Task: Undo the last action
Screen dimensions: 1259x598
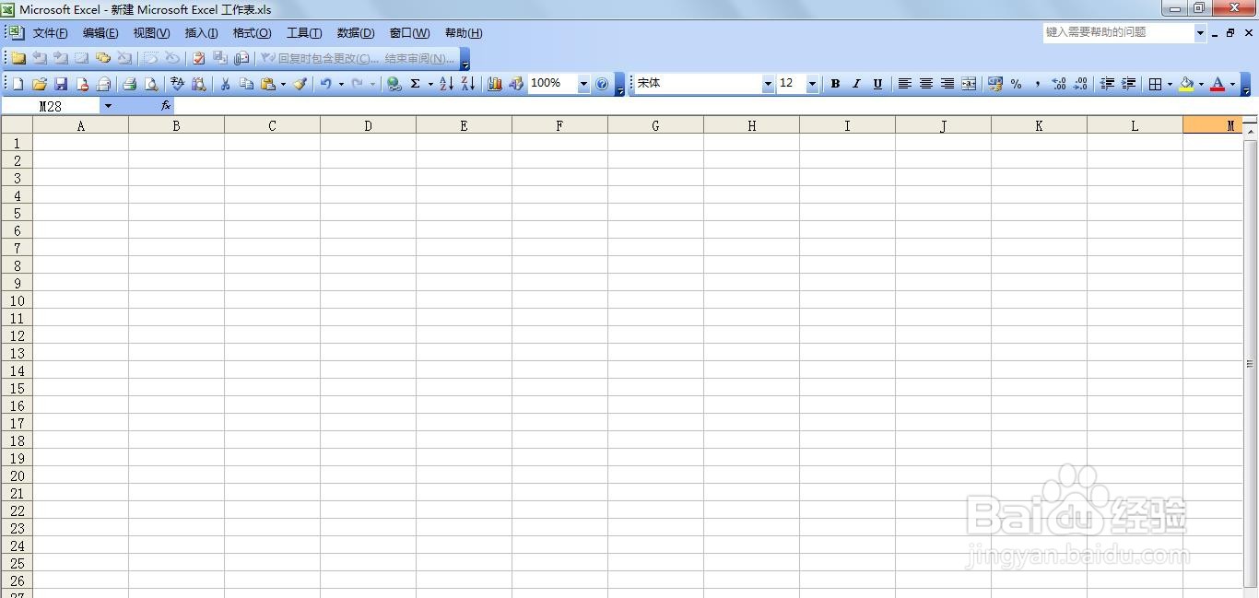Action: tap(325, 84)
